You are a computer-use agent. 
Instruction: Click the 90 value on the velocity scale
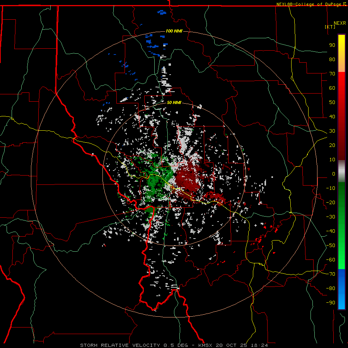pos(332,45)
